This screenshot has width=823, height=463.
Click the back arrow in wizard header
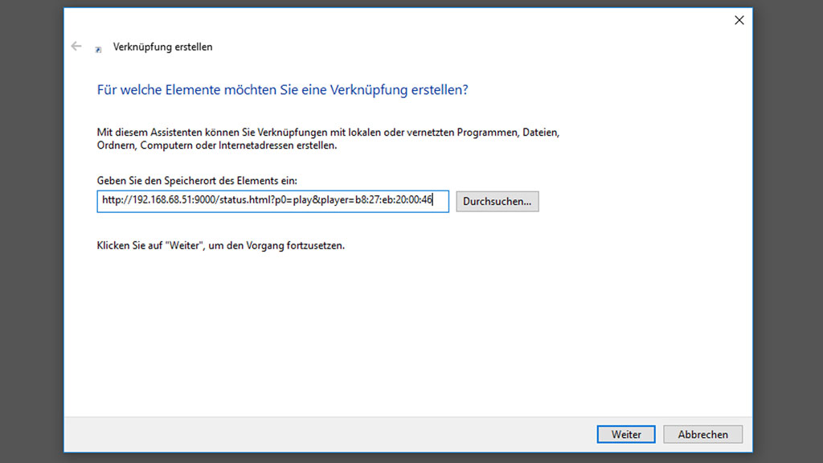[76, 46]
